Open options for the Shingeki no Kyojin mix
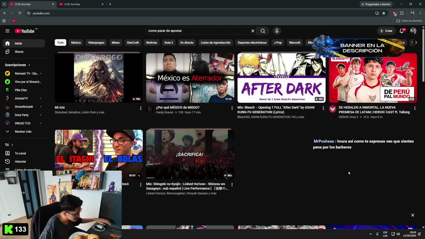 point(232,185)
